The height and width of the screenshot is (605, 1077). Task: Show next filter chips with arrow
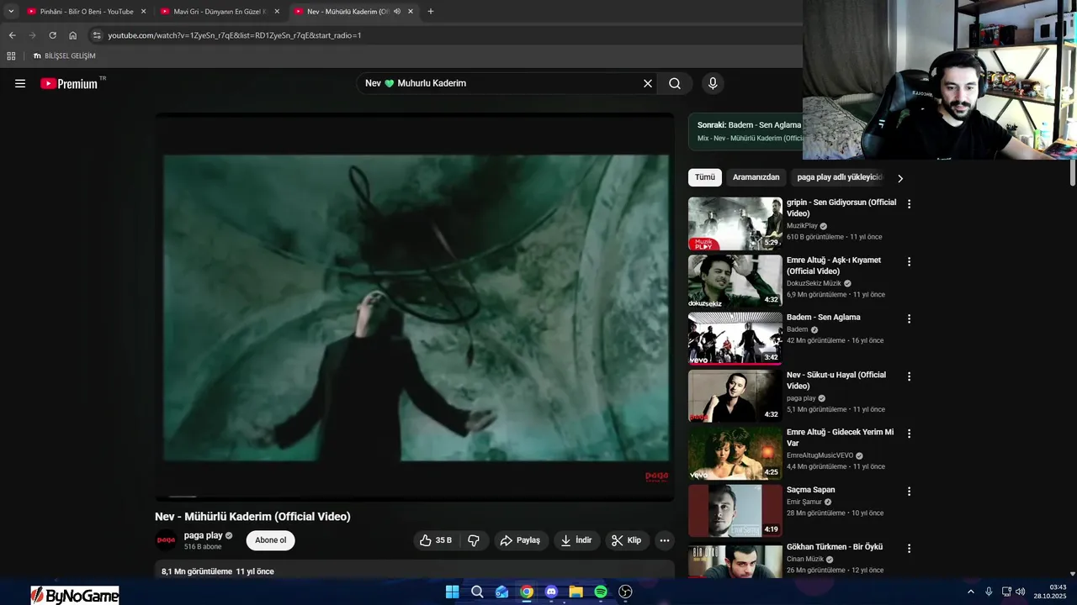point(900,178)
